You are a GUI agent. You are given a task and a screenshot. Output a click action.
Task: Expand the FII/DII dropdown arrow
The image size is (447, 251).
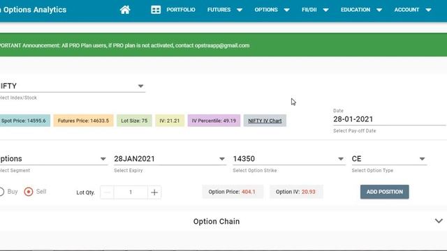point(326,10)
